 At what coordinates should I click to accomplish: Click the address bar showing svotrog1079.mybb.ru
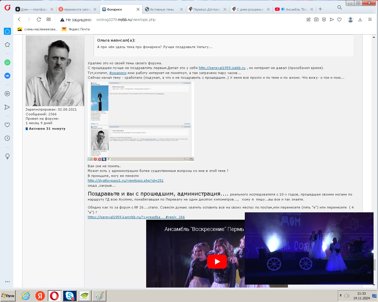point(126,20)
